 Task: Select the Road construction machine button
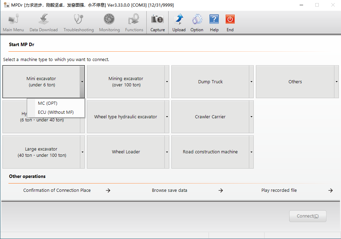point(210,152)
